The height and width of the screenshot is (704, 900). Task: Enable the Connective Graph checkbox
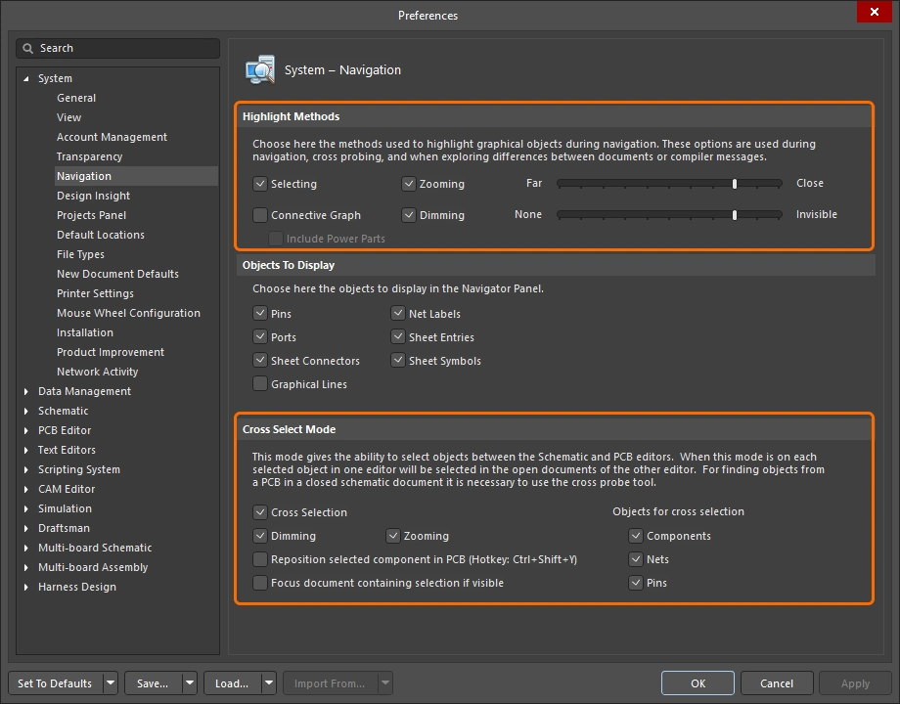(260, 215)
